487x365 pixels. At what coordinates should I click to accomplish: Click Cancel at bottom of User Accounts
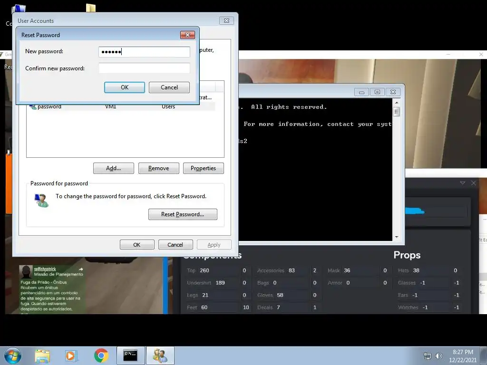175,245
